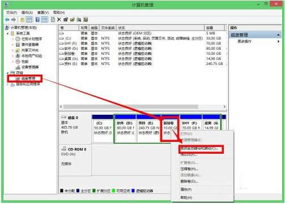Click the light green 可用空间 legend swatch
Image resolution: width=285 pixels, height=204 pixels.
113,190
